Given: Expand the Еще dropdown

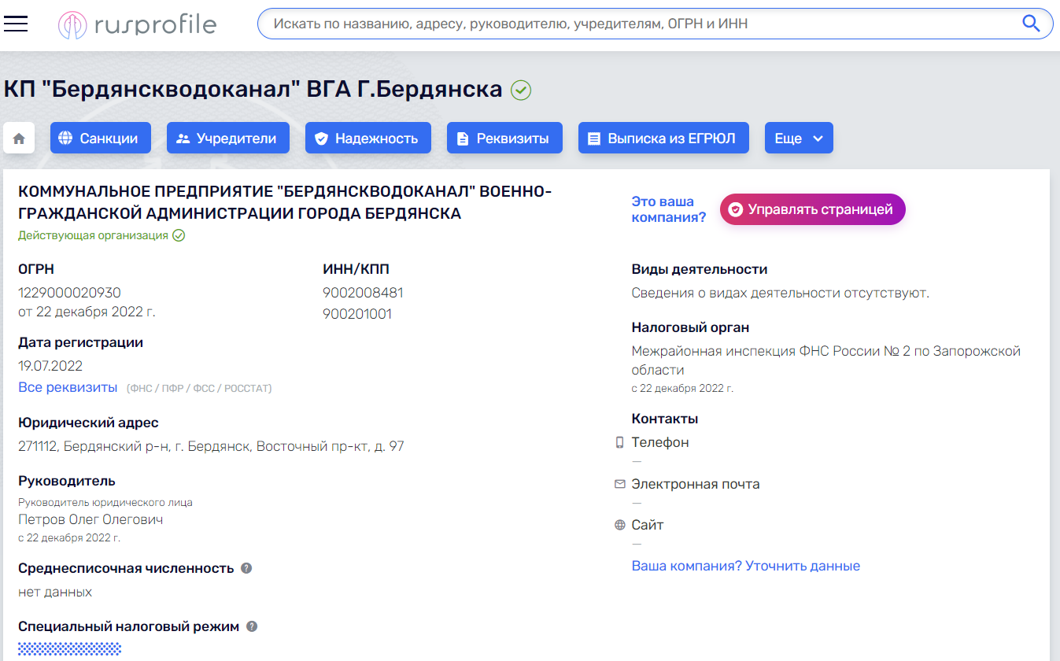Looking at the screenshot, I should [799, 137].
